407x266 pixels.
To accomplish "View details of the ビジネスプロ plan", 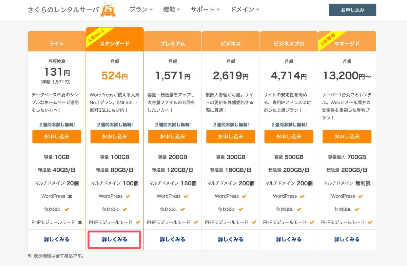I will tap(289, 239).
